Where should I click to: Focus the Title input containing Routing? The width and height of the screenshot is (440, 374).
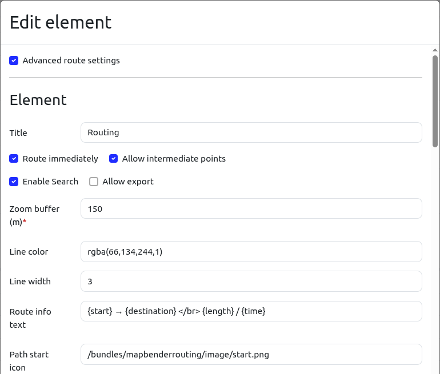click(251, 132)
